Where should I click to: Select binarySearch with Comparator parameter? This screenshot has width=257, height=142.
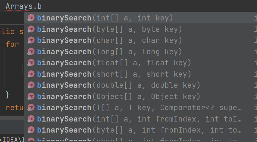coord(141,108)
